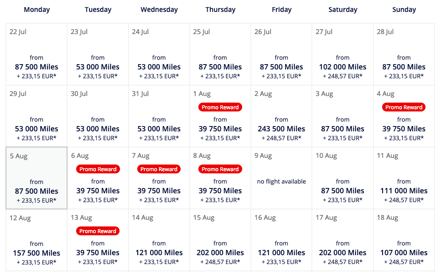Select 2 Aug at 243 500 Miles
The height and width of the screenshot is (272, 441).
pyautogui.click(x=281, y=129)
